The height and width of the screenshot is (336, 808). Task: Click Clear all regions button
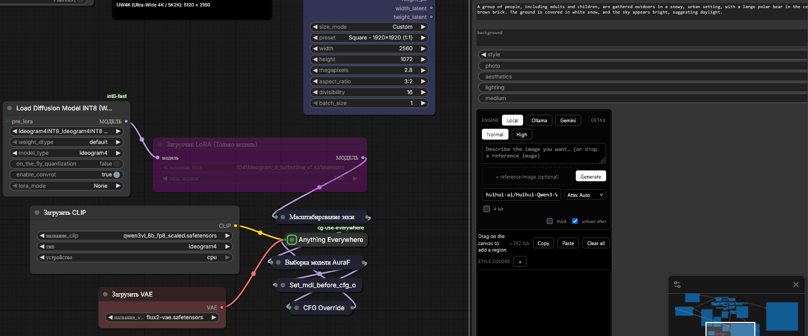pos(596,243)
